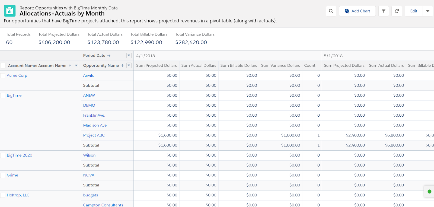Click the Grime Subtotal row label
The image size is (434, 207).
(x=91, y=185)
